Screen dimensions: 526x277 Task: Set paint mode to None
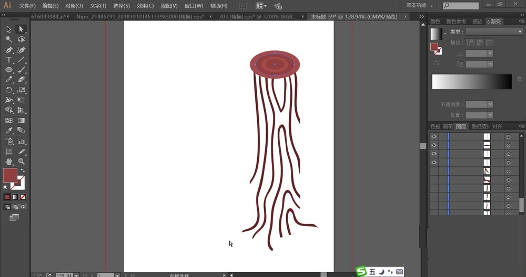click(x=23, y=197)
